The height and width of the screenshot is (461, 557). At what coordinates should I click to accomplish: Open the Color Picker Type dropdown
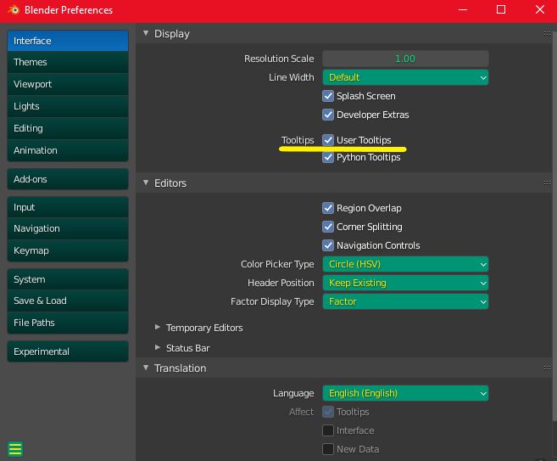coord(405,264)
